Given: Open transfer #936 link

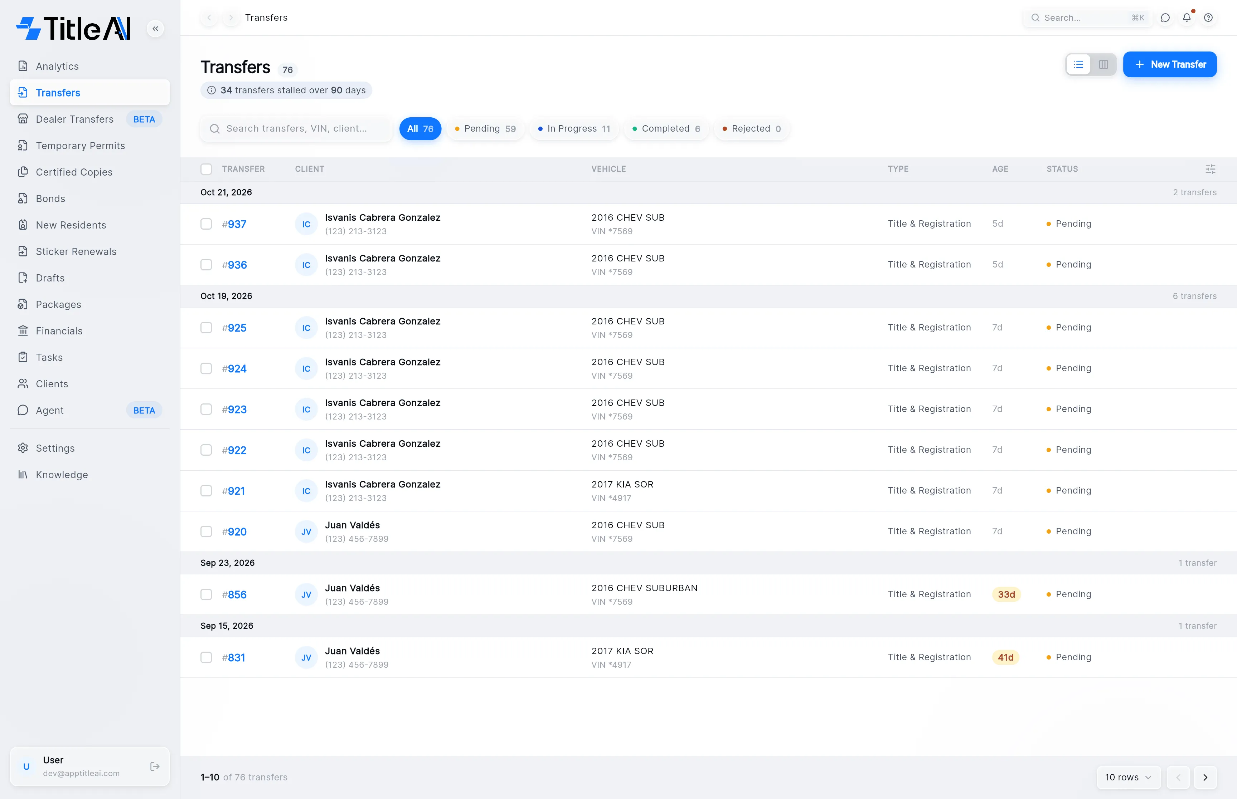Looking at the screenshot, I should point(234,265).
